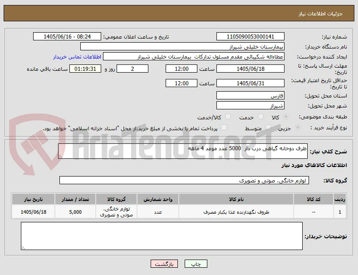358x275 pixels.
Task: Open اطلاعات تماس خریدار link
Action: tap(77, 57)
